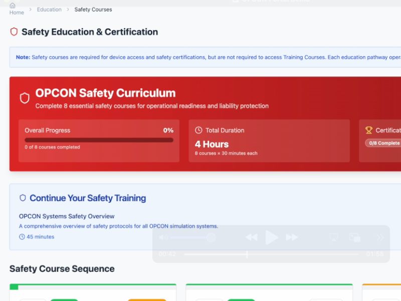Click the Overall Progress bar
The image size is (401, 301).
(x=99, y=140)
